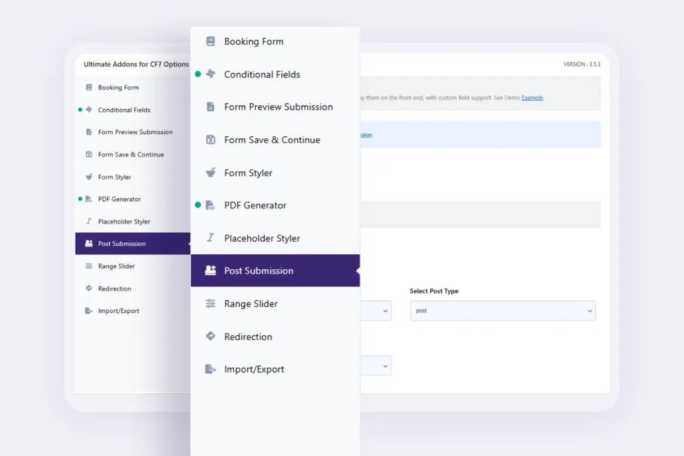Click the Select Post Type label
Image resolution: width=684 pixels, height=456 pixels.
pos(434,291)
